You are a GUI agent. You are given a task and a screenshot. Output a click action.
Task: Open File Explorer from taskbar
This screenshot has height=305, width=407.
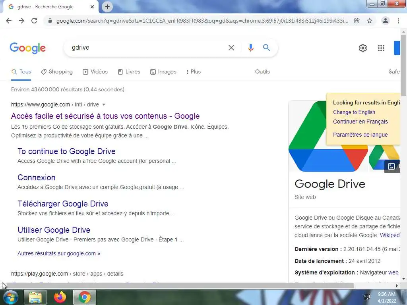tap(35, 297)
